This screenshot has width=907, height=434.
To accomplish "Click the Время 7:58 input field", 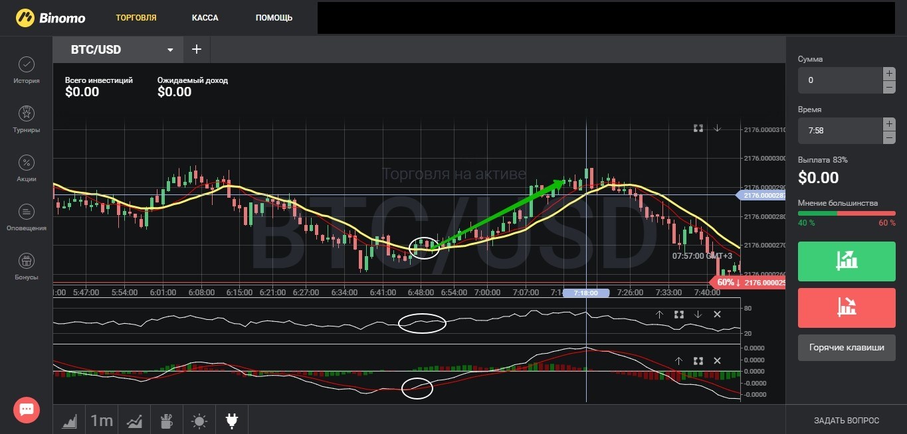I will click(840, 131).
